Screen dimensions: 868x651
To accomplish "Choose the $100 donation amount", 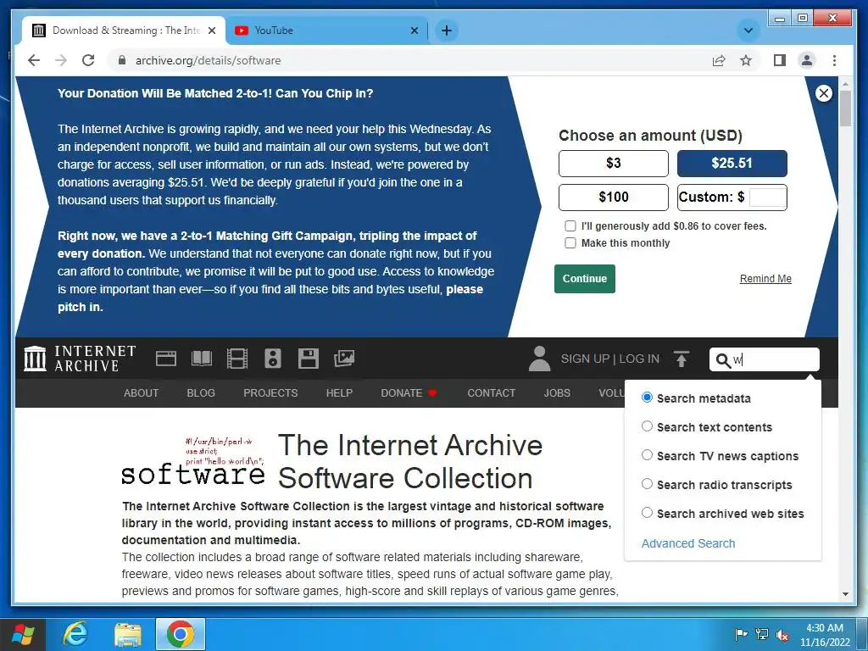I will point(614,197).
